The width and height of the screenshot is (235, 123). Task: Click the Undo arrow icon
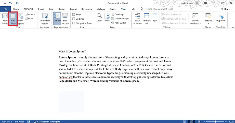10,3
